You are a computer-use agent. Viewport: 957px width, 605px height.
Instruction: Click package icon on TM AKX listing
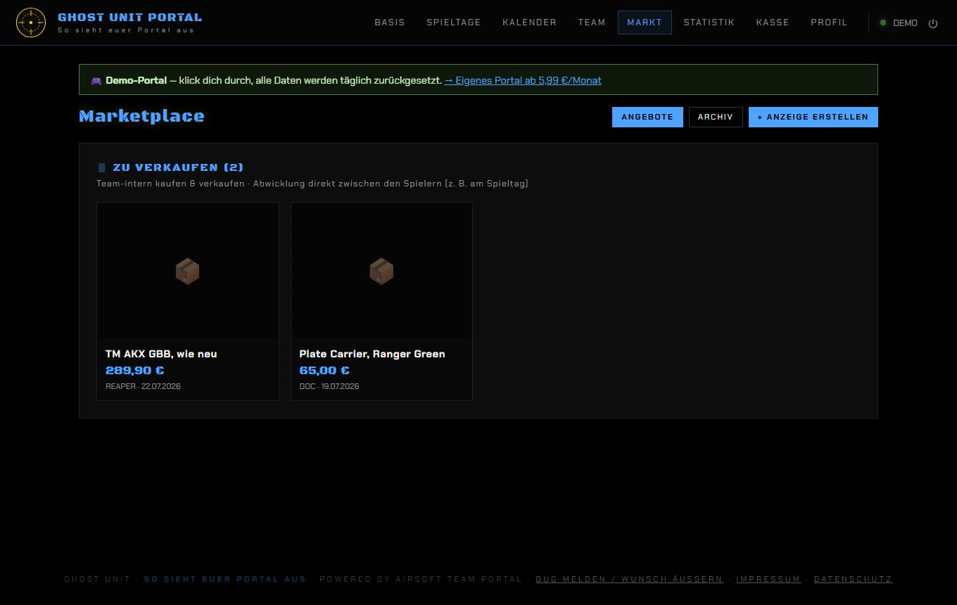[x=187, y=271]
